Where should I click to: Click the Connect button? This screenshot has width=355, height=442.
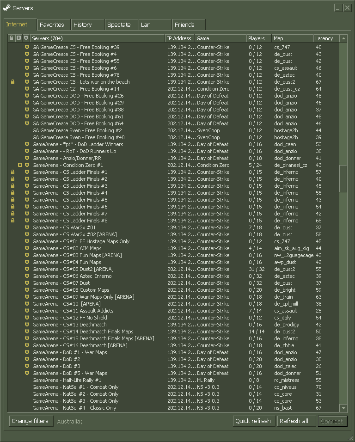pos(332,421)
